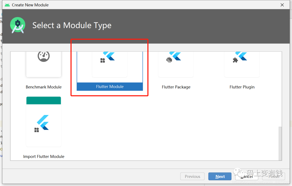
Task: Click the 'Benchmark Module' label
Action: point(44,87)
